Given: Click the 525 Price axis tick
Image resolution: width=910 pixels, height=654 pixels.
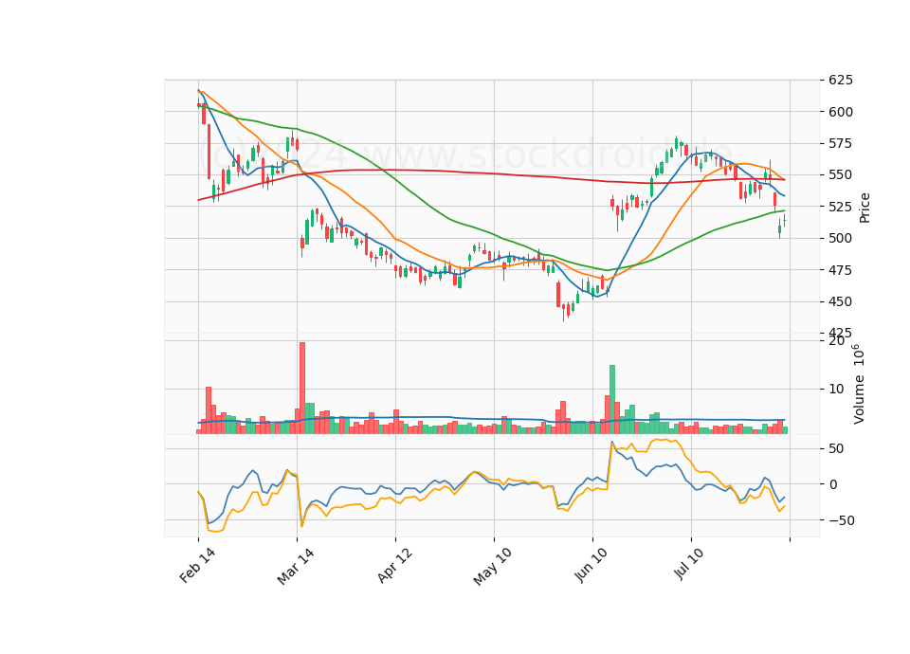Looking at the screenshot, I should click(841, 207).
